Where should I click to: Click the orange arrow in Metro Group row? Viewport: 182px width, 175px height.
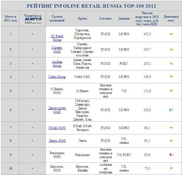(x=171, y=76)
